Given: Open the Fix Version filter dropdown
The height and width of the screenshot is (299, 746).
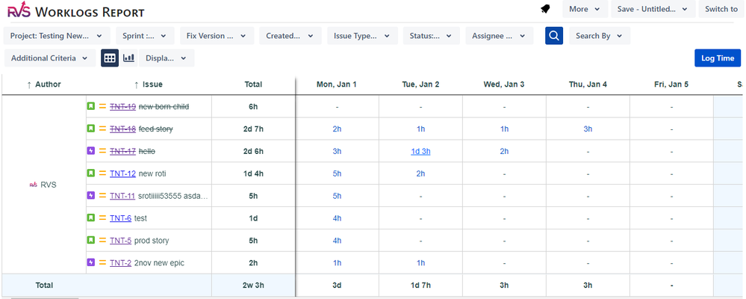Looking at the screenshot, I should point(217,36).
